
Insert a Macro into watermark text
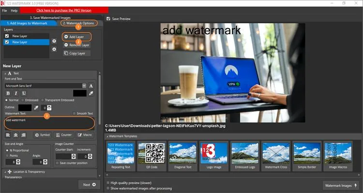pyautogui.click(x=85, y=135)
